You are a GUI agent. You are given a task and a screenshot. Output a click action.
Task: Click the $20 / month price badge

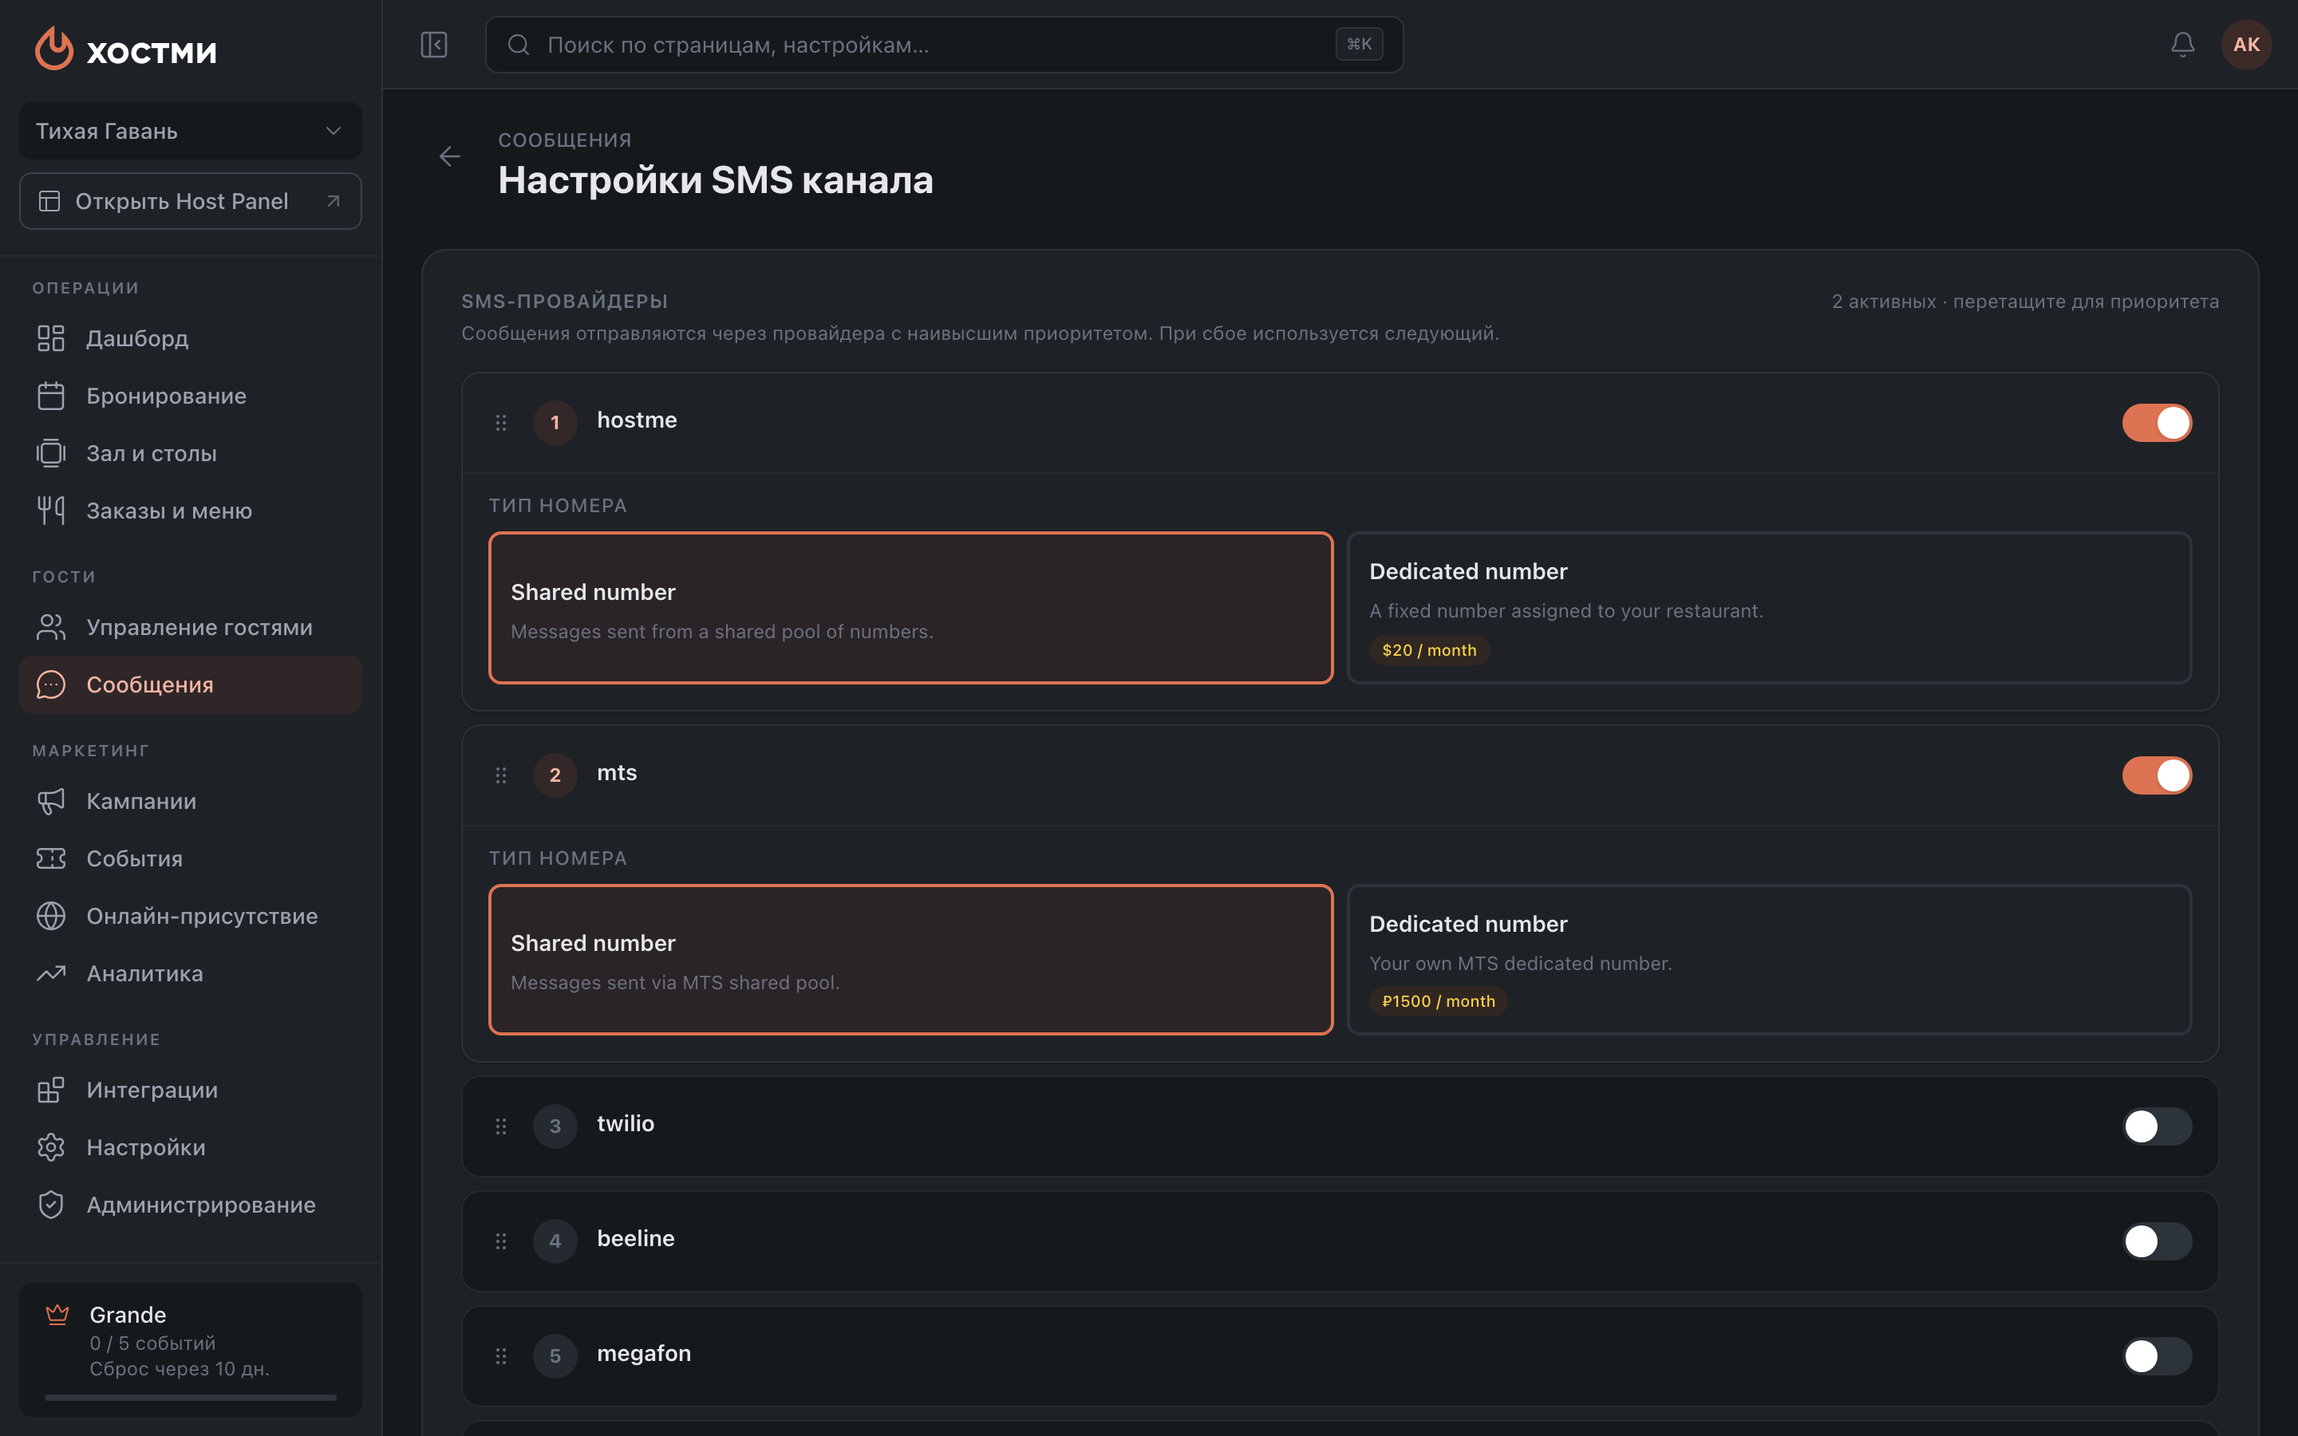point(1429,650)
